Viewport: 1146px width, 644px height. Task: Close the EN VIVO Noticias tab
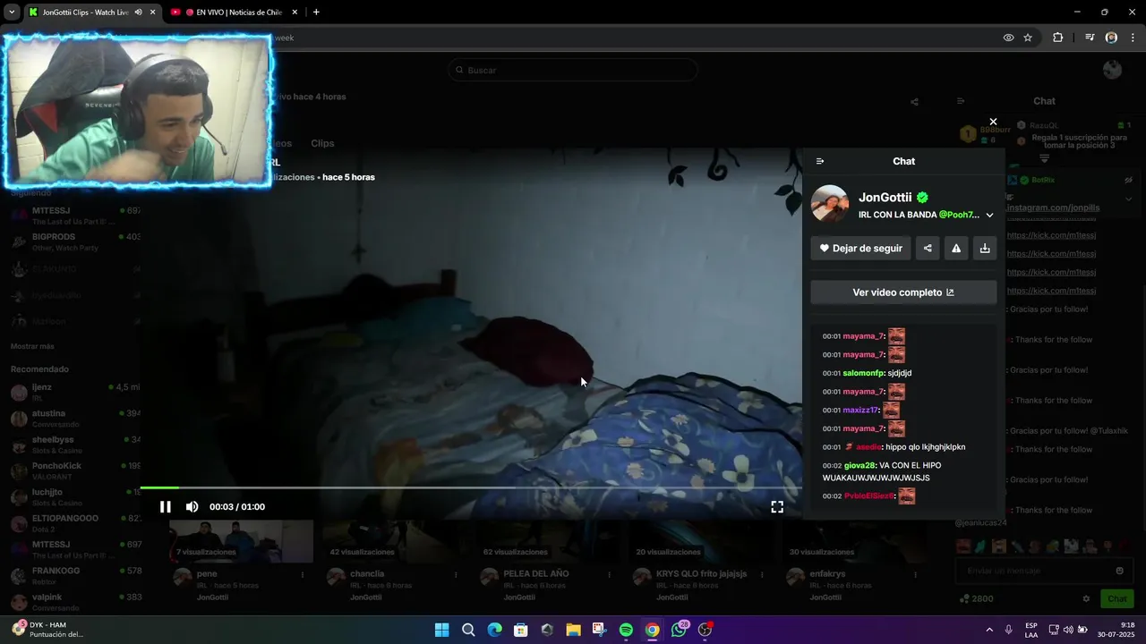click(x=295, y=13)
